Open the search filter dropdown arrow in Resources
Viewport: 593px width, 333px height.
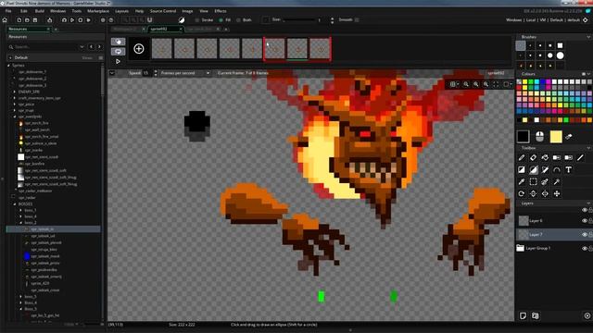click(x=82, y=47)
